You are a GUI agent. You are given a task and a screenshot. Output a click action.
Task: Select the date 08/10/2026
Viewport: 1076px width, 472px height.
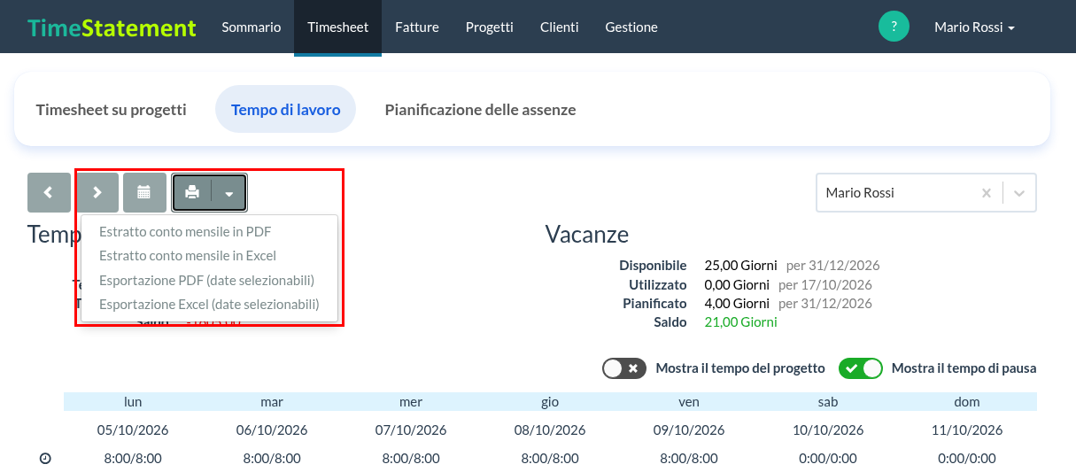pyautogui.click(x=550, y=430)
